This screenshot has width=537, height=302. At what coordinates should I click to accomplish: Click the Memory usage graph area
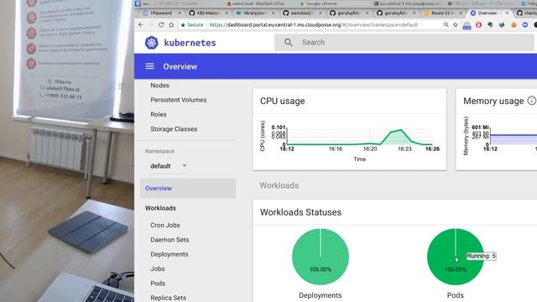click(x=513, y=139)
